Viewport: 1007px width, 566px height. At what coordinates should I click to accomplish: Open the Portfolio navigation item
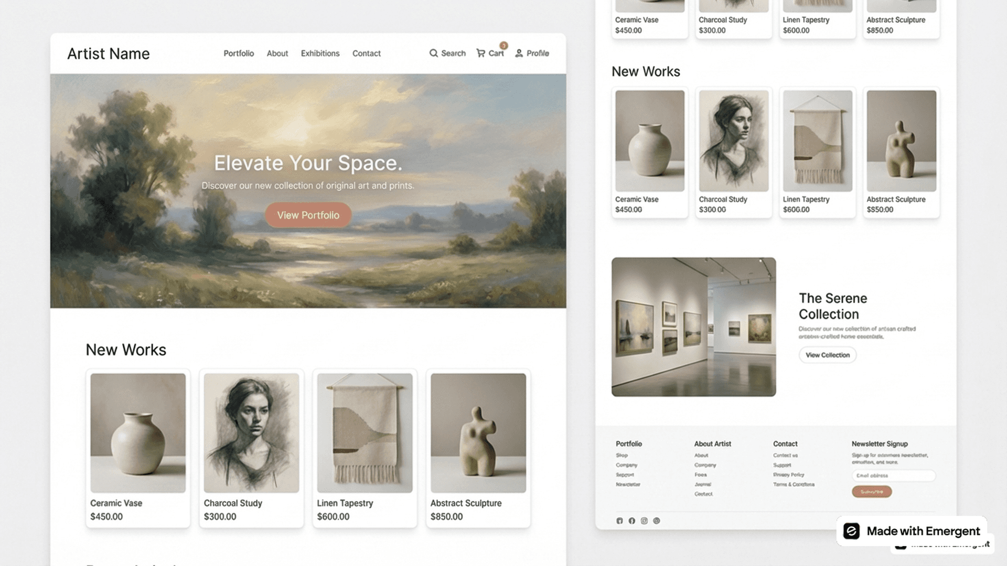(239, 53)
